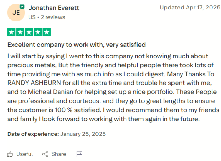
Task: Click the first green rating star
Action: (11, 32)
